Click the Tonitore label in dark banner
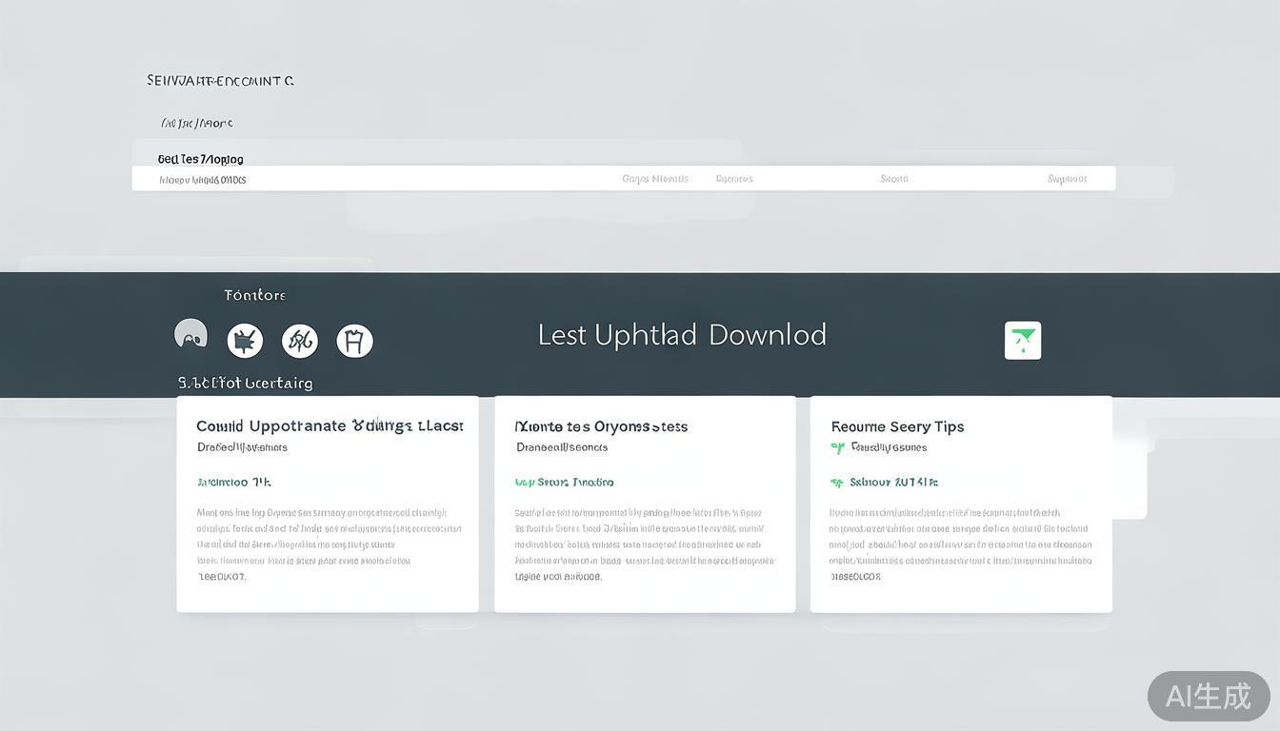Screen dimensions: 1280x731 click(x=254, y=295)
